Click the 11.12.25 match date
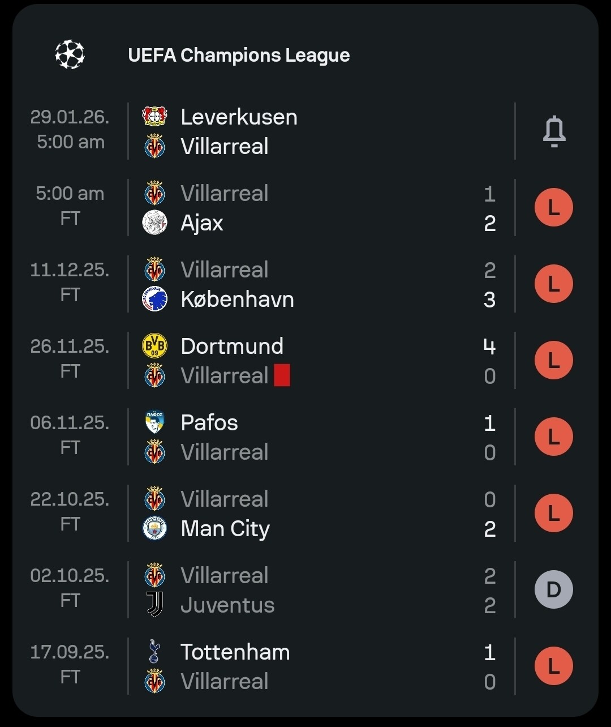 (70, 270)
